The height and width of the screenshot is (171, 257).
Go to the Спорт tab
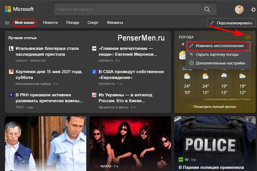click(x=93, y=23)
